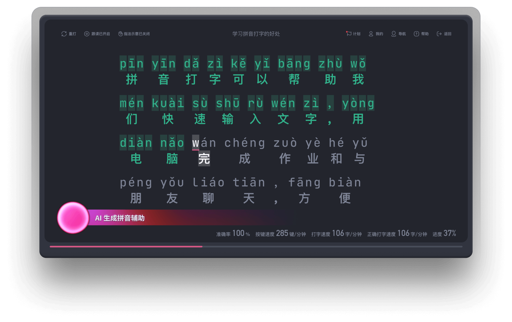
Task: Click the 进度 37% progress stat
Action: [444, 234]
